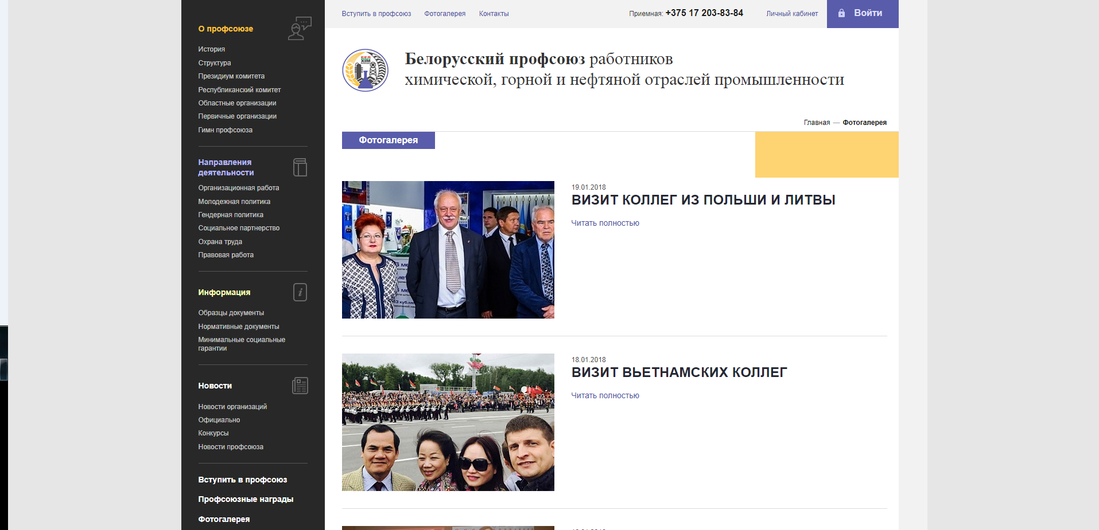
Task: Open Официально news section
Action: (219, 420)
